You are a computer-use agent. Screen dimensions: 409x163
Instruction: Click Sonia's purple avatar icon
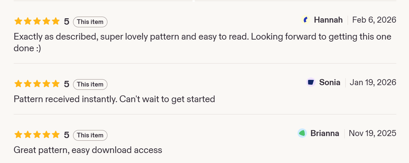pyautogui.click(x=311, y=82)
